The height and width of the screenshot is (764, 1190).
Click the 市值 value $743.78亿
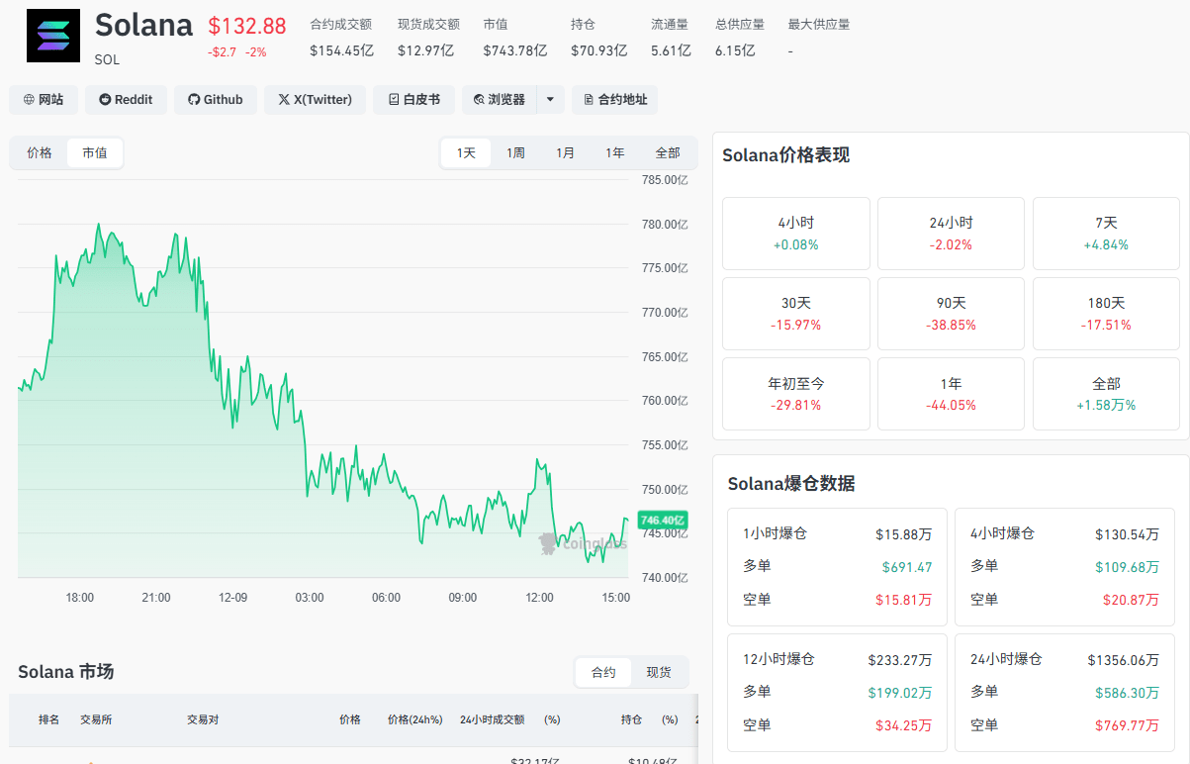pos(515,50)
